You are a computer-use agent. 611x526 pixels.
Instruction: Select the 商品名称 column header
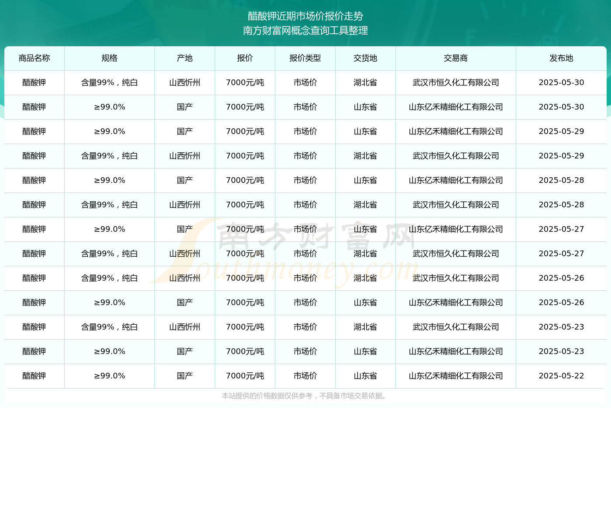[x=34, y=58]
